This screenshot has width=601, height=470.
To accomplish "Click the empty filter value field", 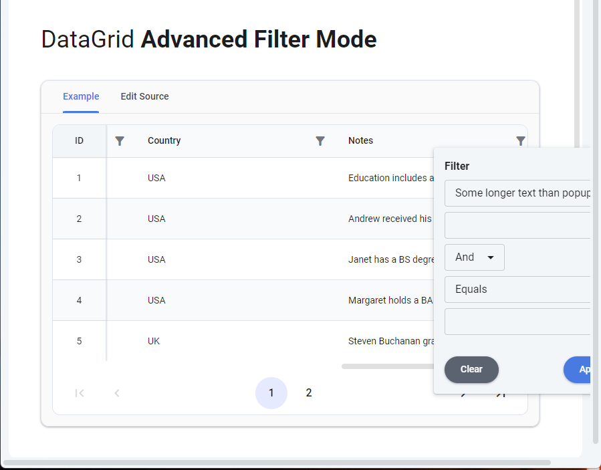I will coord(517,225).
